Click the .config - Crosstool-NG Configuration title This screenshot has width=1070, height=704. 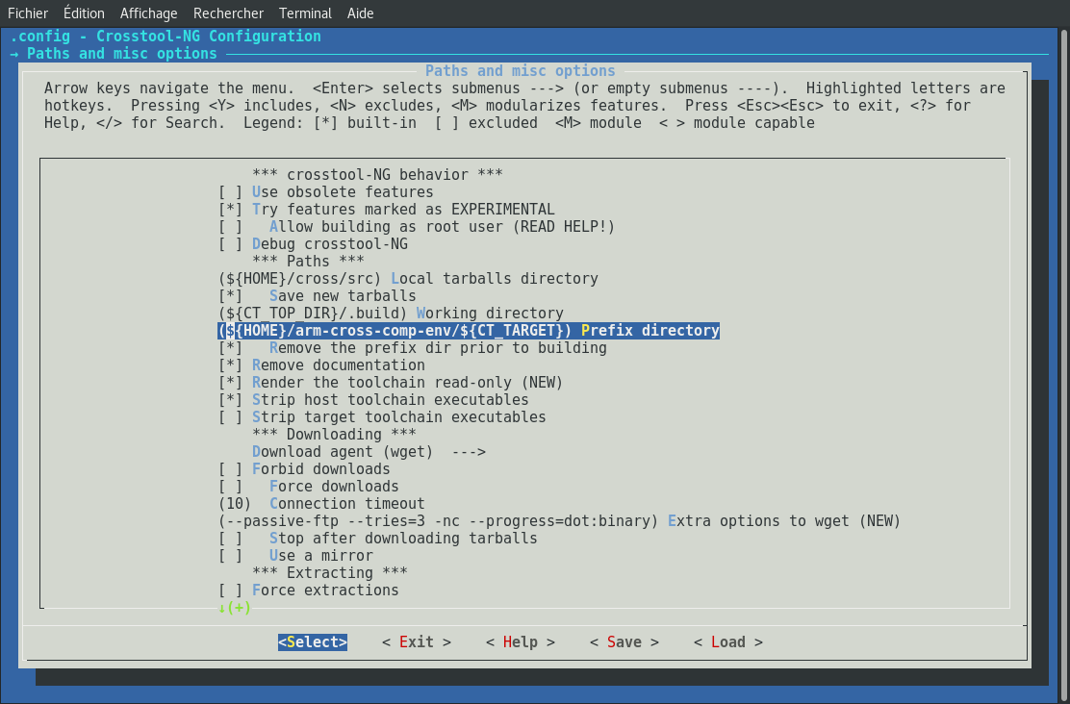click(x=166, y=37)
